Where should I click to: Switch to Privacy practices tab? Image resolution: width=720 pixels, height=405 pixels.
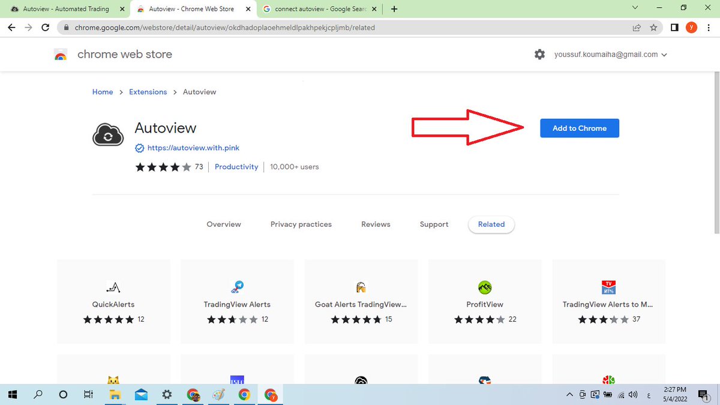pyautogui.click(x=301, y=224)
